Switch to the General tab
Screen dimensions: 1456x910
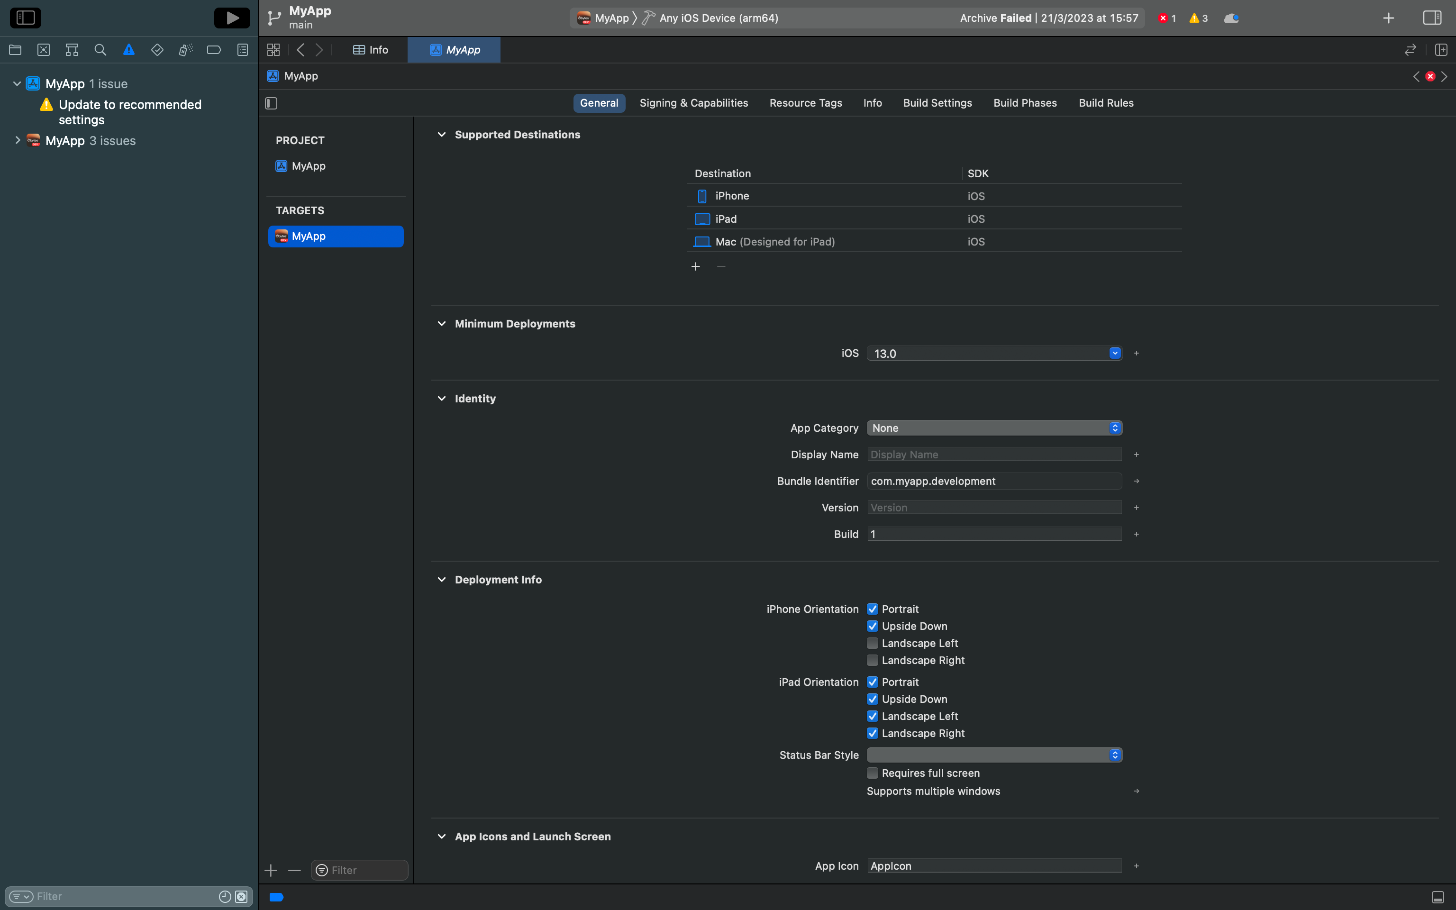(x=599, y=103)
